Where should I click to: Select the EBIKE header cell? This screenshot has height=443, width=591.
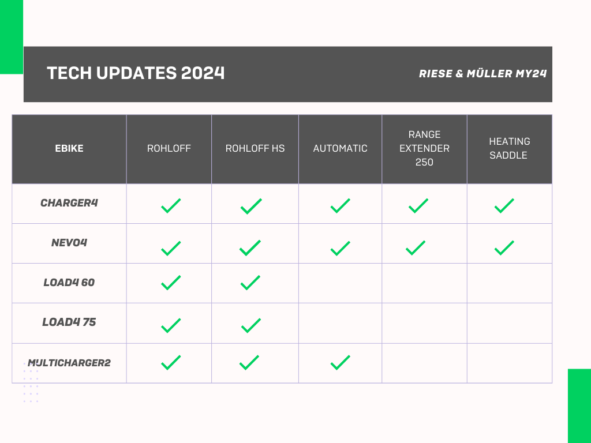pyautogui.click(x=69, y=148)
